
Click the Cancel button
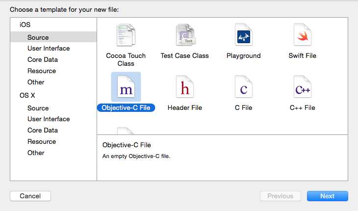coord(30,196)
